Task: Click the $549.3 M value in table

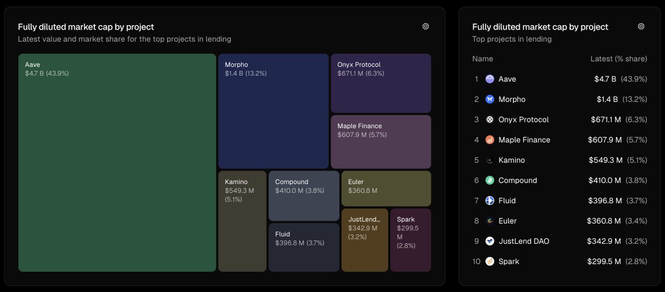Action: pos(606,160)
